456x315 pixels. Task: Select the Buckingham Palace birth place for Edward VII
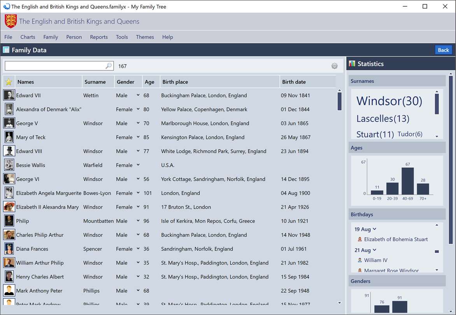coord(204,95)
